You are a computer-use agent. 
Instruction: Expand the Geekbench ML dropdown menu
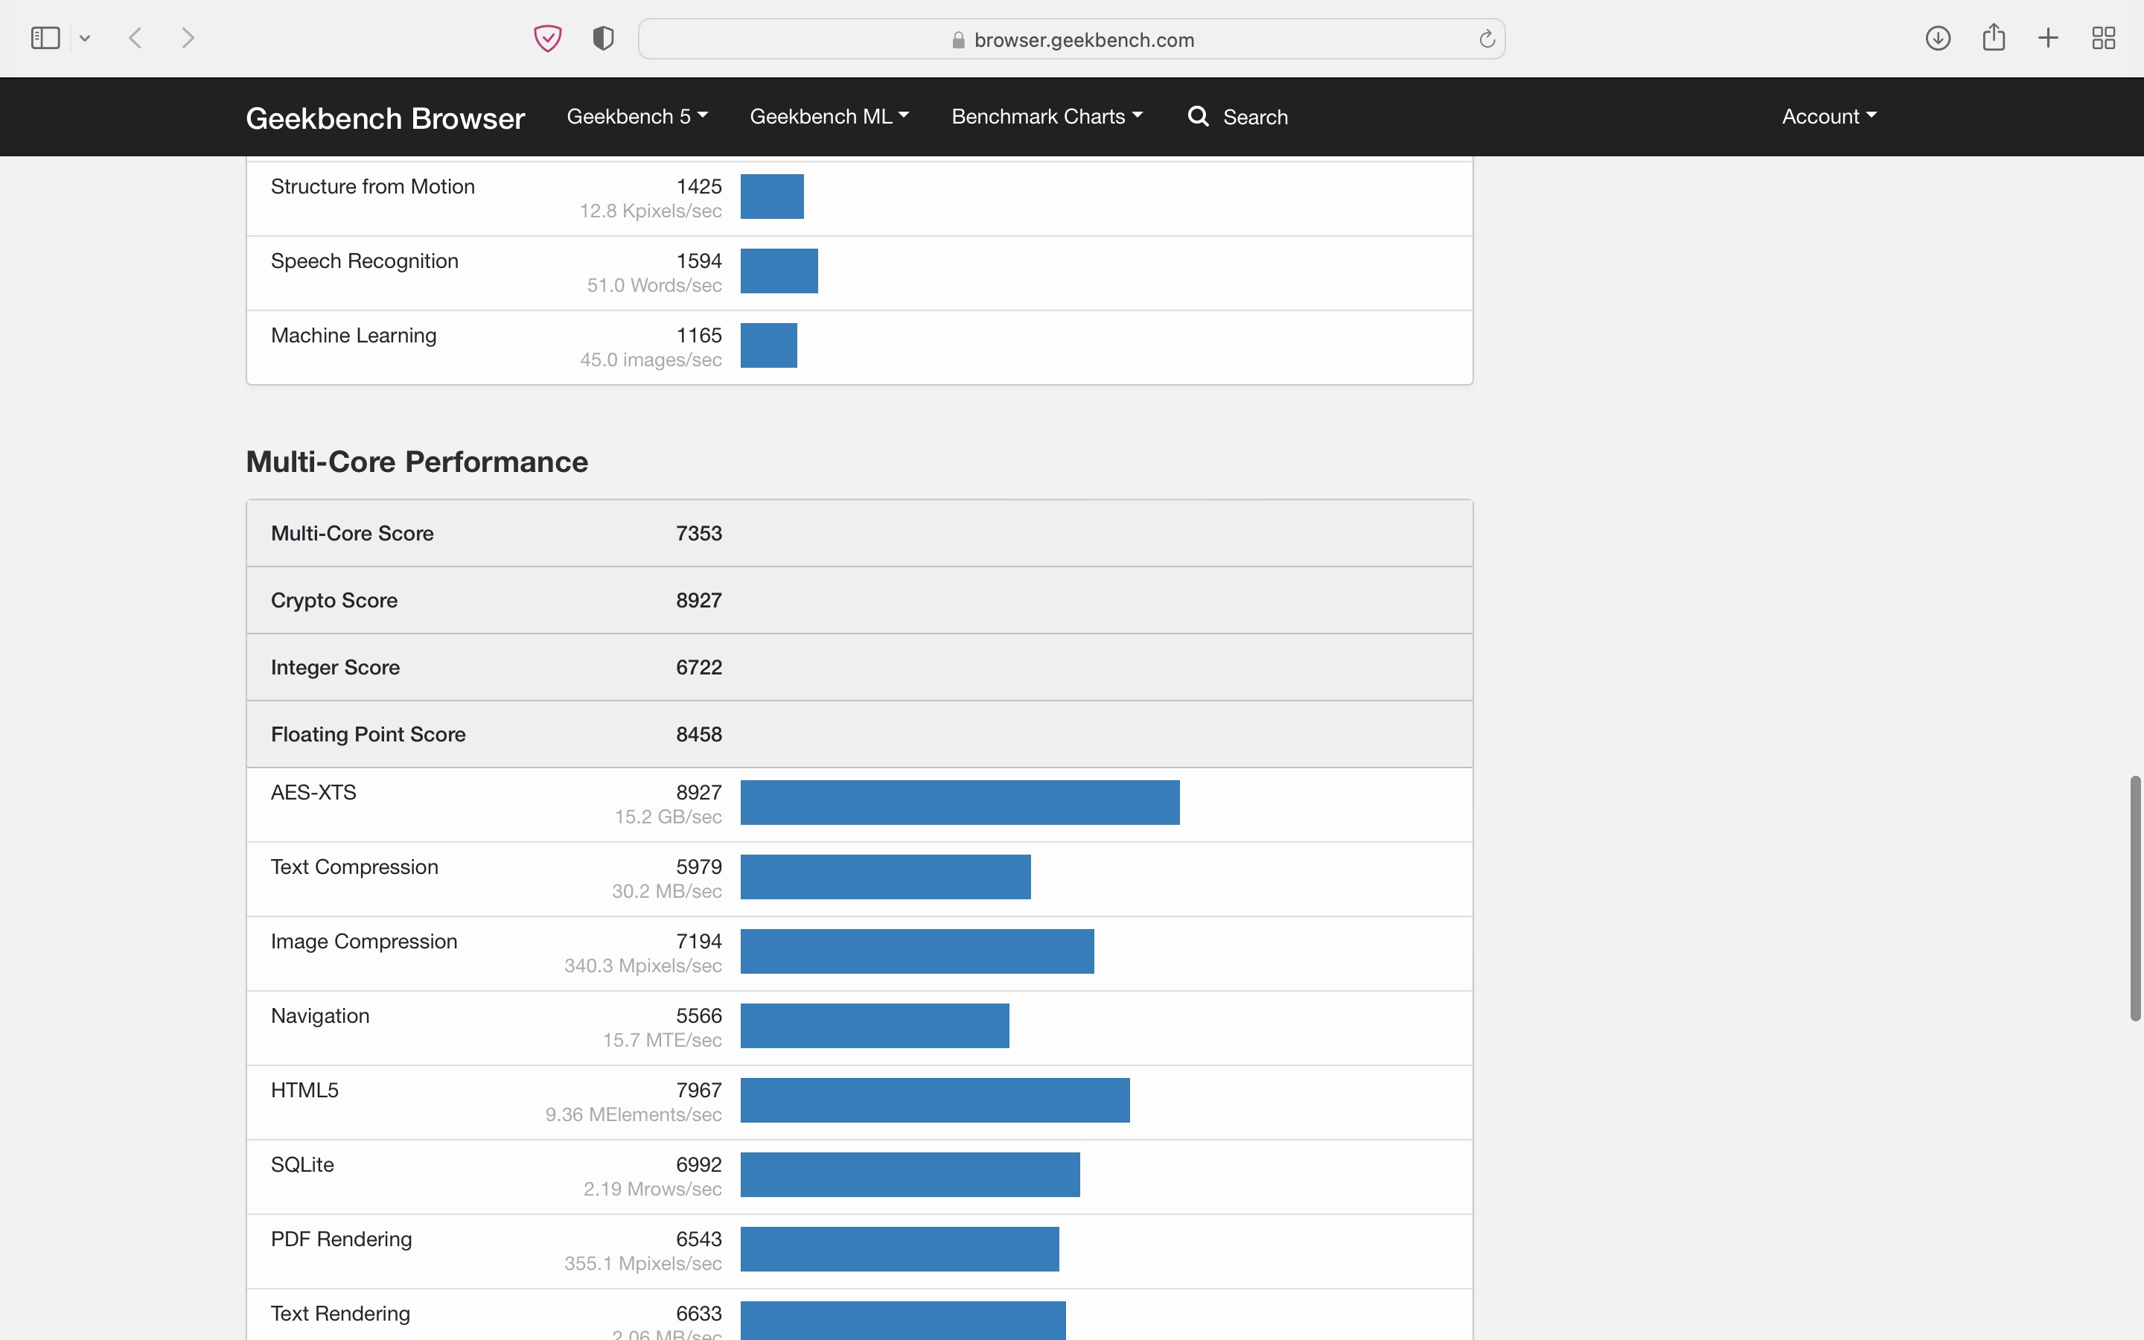[829, 116]
